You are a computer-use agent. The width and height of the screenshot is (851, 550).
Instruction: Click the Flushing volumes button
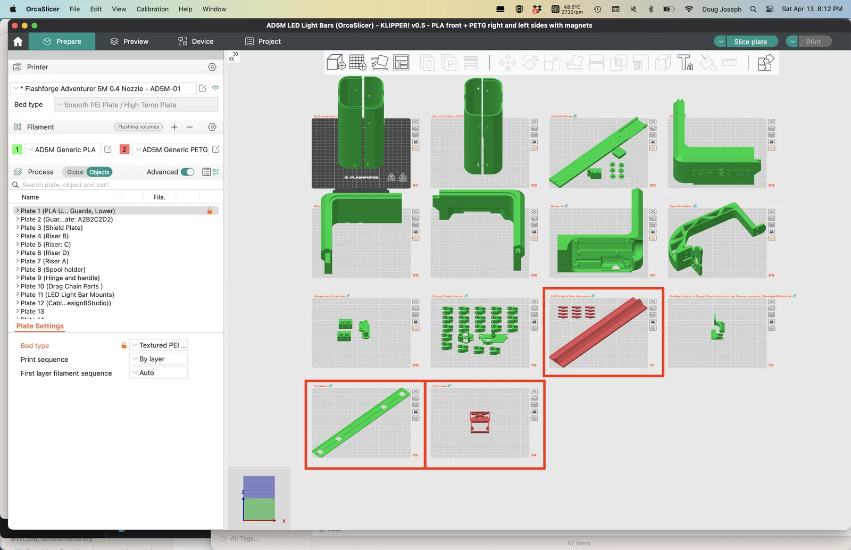[138, 127]
